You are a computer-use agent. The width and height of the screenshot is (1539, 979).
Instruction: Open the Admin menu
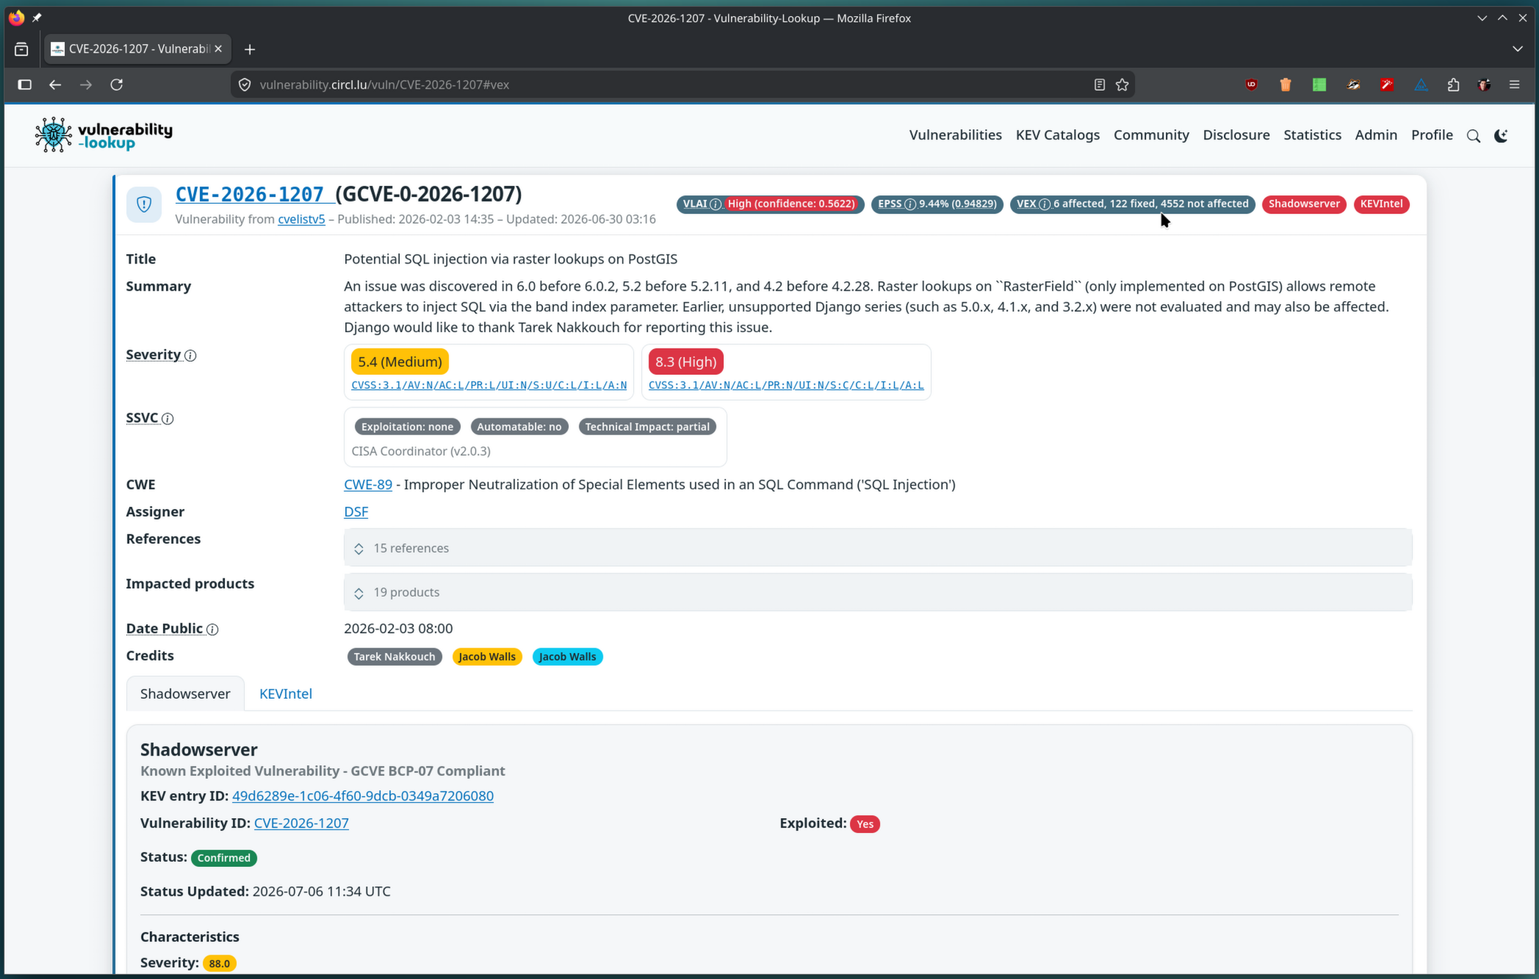point(1375,135)
